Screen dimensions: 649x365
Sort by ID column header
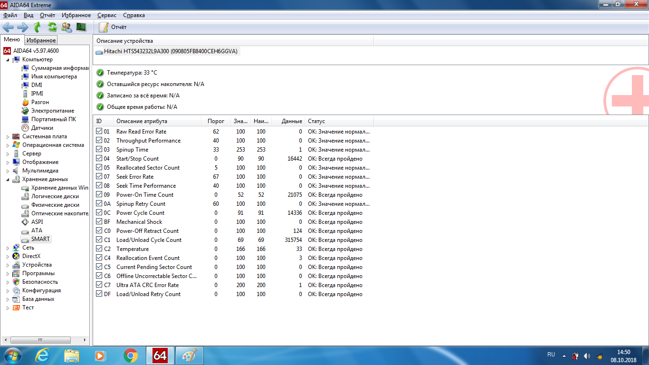[x=104, y=121]
